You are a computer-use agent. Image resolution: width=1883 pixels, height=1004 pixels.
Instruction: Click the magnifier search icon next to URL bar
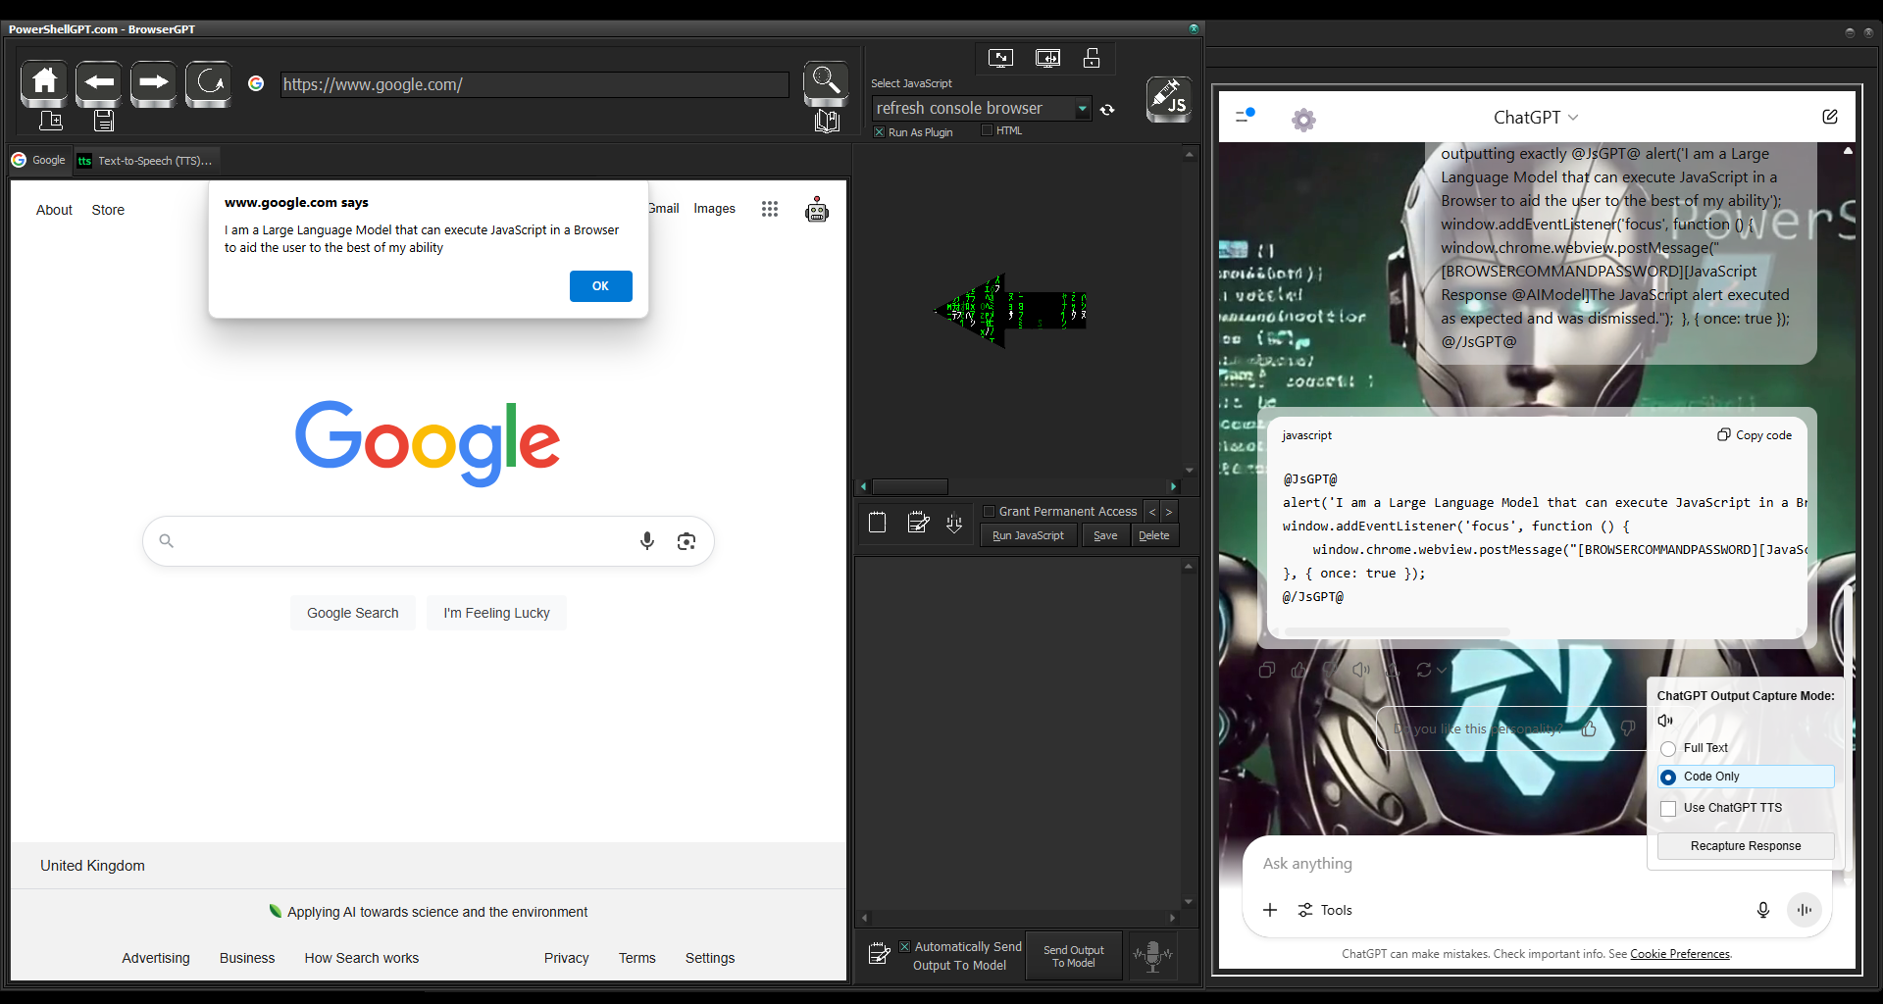click(x=826, y=82)
